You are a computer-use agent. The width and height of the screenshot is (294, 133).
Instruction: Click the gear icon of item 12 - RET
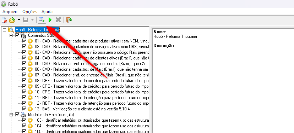pyautogui.click(x=30, y=103)
